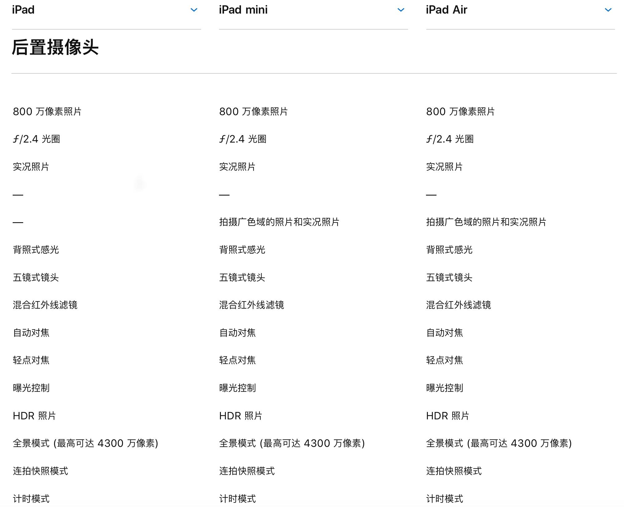Click 拍摄广色域的照片和实况照片 under iPad mini
The width and height of the screenshot is (624, 507).
[278, 222]
